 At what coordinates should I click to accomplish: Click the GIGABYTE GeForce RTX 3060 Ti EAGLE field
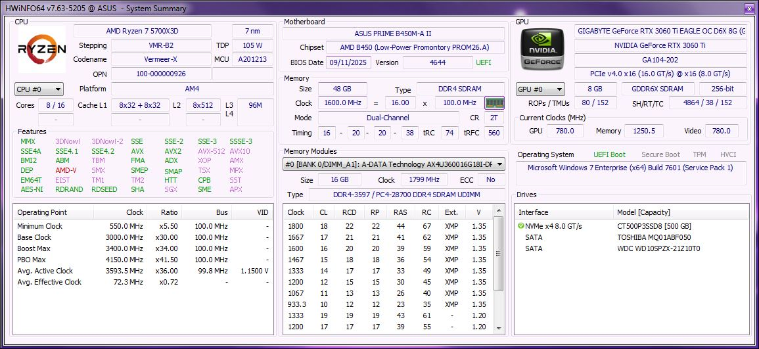660,31
